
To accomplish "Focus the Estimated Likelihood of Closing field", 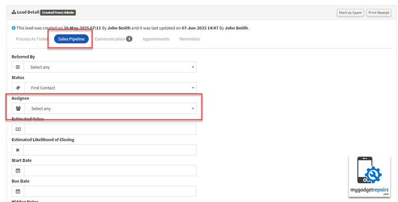I will pyautogui.click(x=110, y=150).
